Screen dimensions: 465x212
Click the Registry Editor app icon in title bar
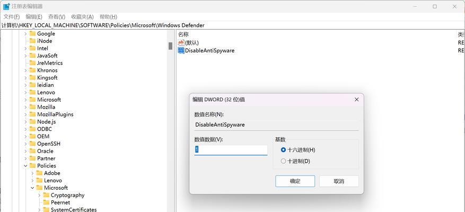click(x=6, y=6)
